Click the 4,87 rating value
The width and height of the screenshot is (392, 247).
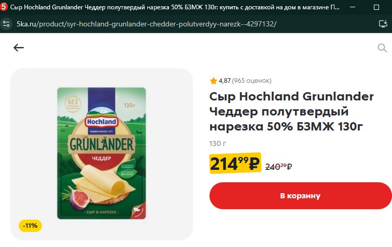(225, 81)
